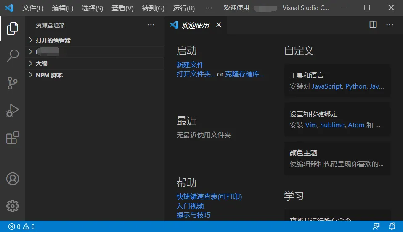The height and width of the screenshot is (232, 403).
Task: Click the 克隆存储库... link
Action: [x=244, y=74]
